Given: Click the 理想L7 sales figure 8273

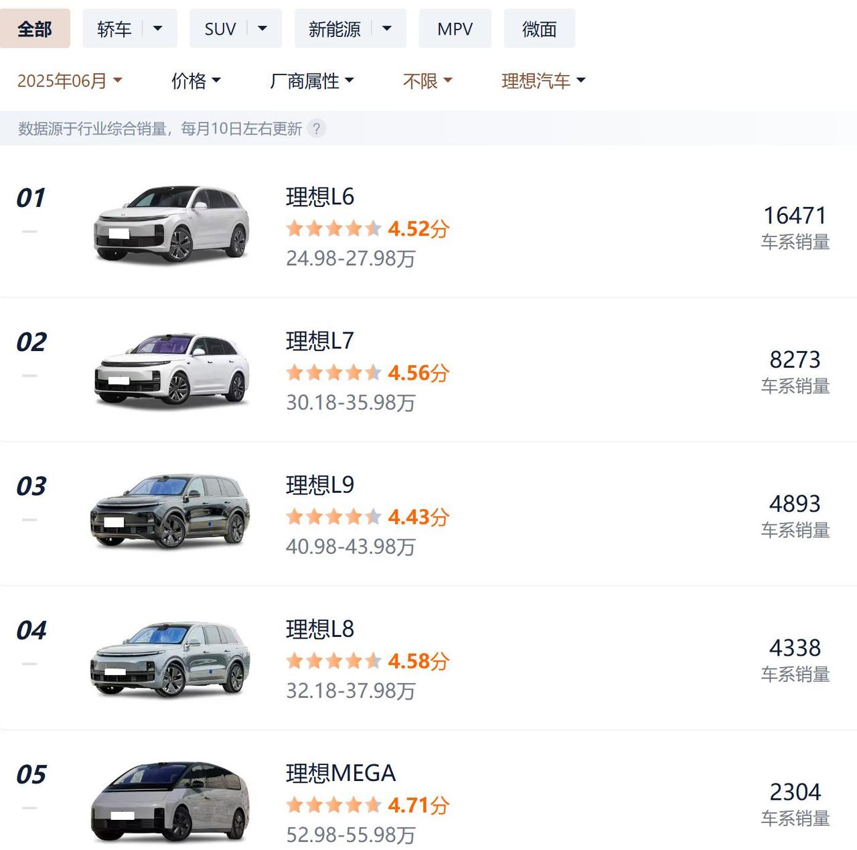Looking at the screenshot, I should point(795,360).
